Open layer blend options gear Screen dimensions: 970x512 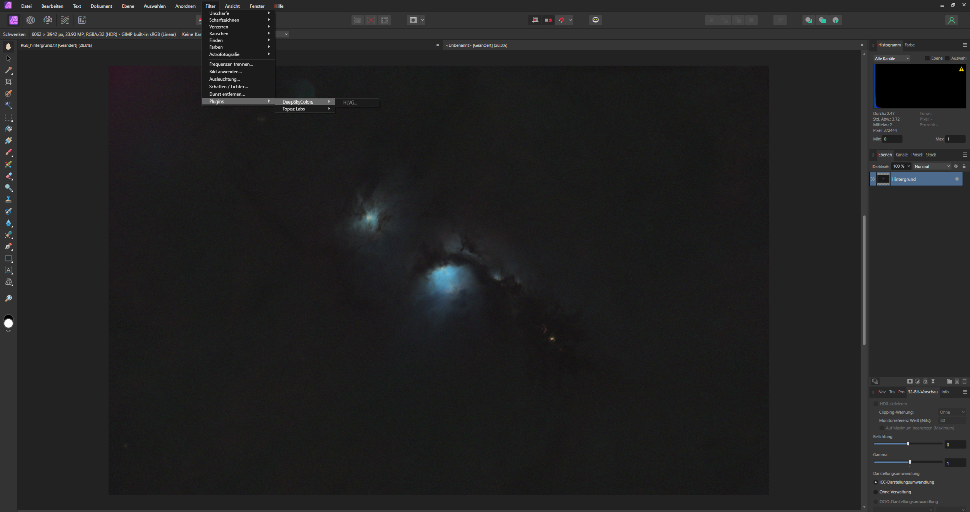(956, 166)
